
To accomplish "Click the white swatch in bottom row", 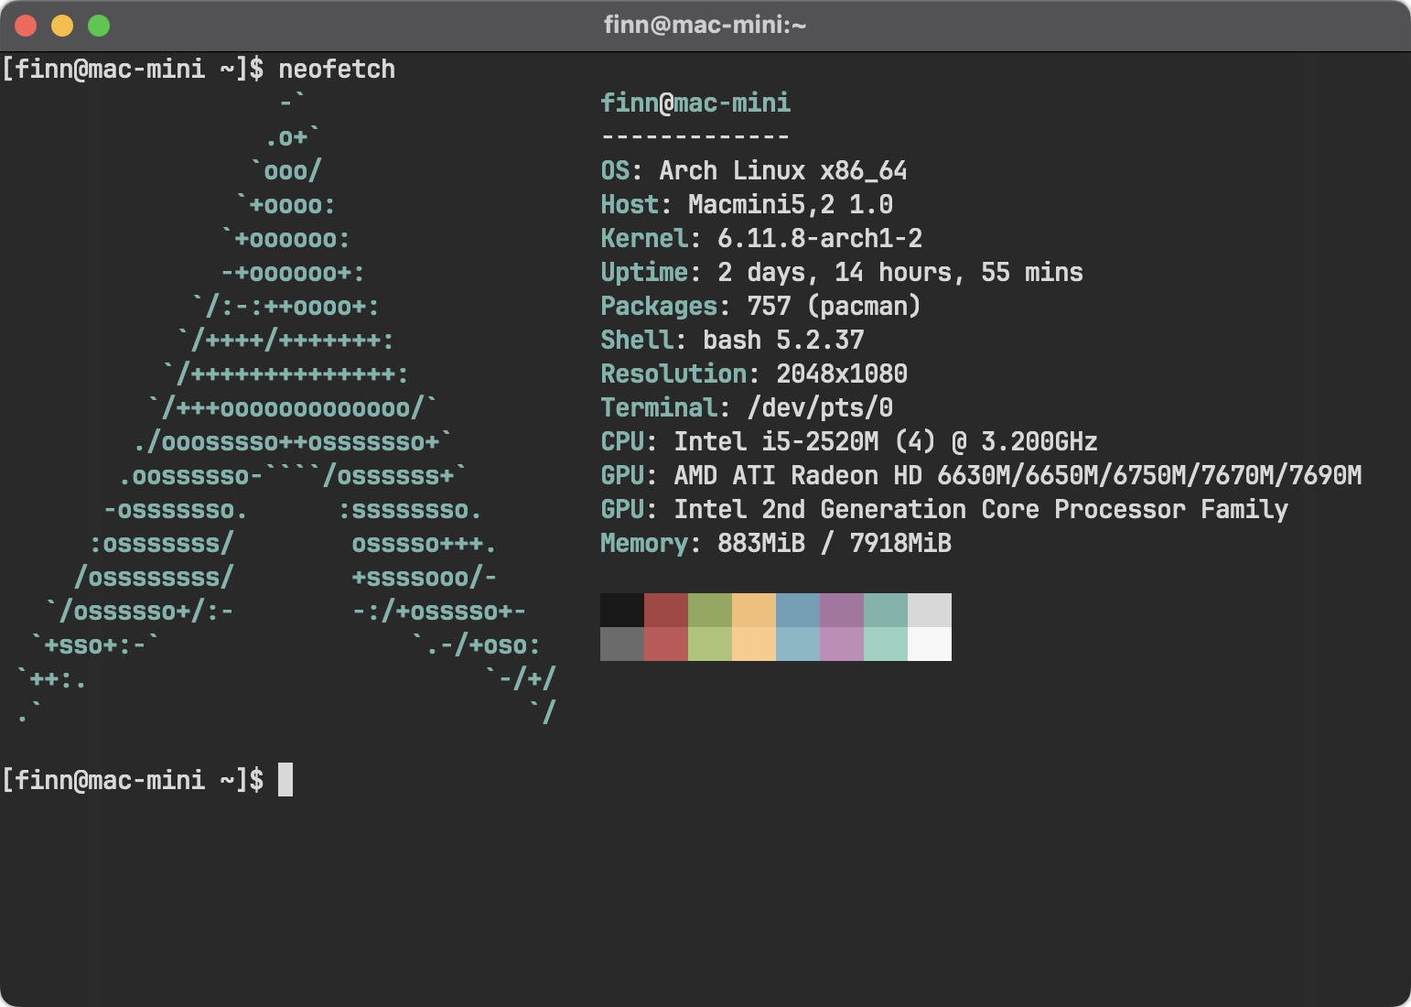I will [930, 644].
